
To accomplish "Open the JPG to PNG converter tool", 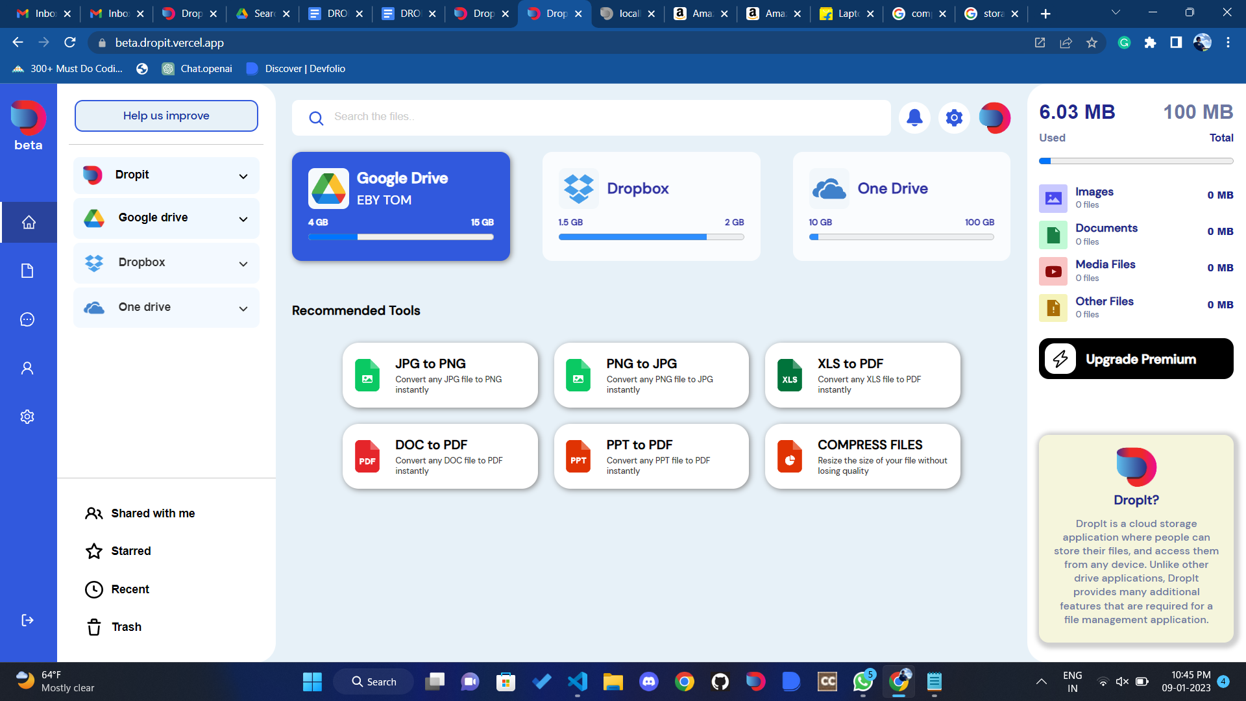I will [440, 375].
